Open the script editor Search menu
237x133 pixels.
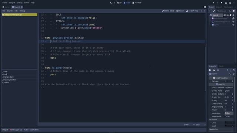10,11
